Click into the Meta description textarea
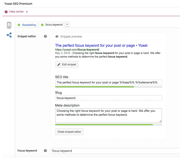The height and width of the screenshot is (159, 182). coord(109,115)
